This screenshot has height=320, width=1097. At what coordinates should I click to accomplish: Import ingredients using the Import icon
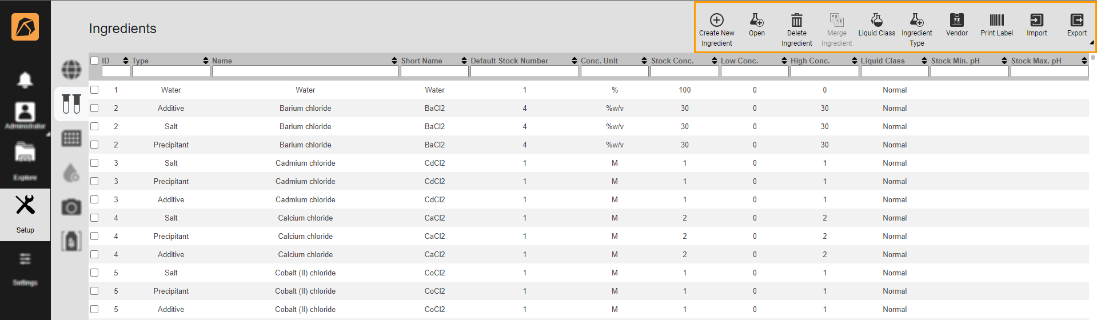1036,21
